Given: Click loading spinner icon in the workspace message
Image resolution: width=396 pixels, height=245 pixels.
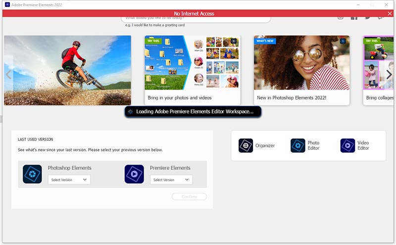Looking at the screenshot, I should [130, 112].
